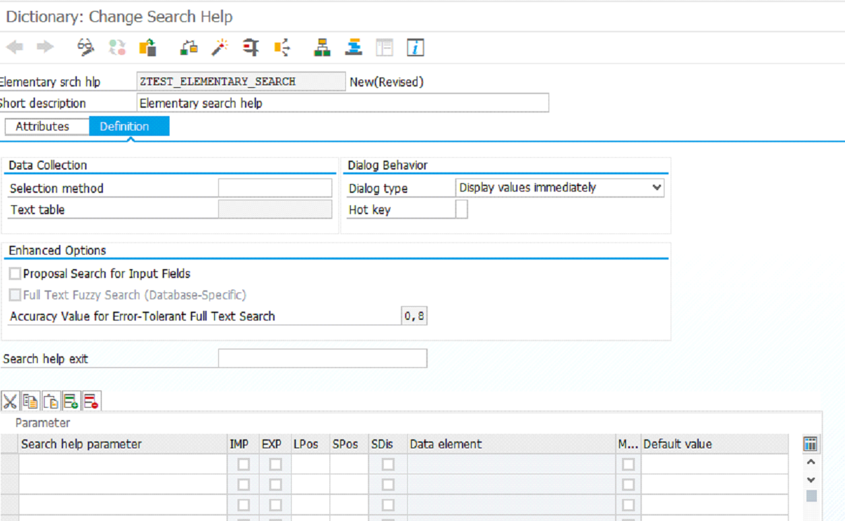Click the back navigation arrow
Screen dimensions: 845x521
(14, 47)
